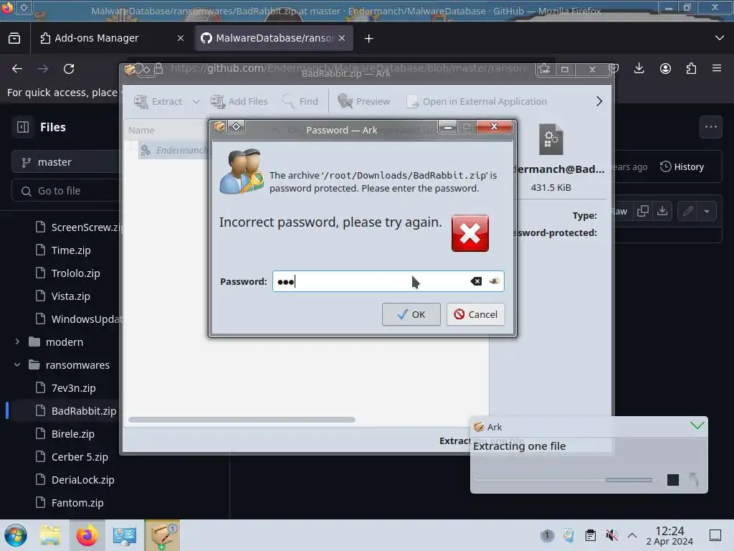Screen dimensions: 734x551
Task: Stop the Ark extraction job
Action: click(672, 480)
